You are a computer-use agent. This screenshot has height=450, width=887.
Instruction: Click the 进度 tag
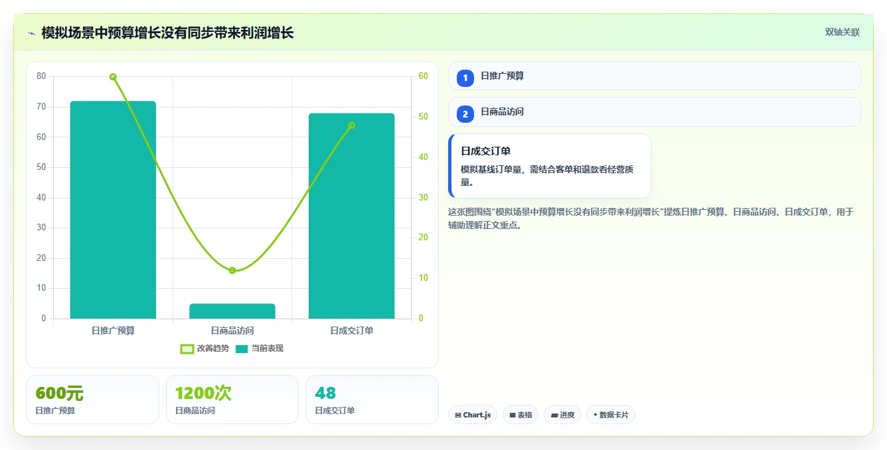(562, 415)
